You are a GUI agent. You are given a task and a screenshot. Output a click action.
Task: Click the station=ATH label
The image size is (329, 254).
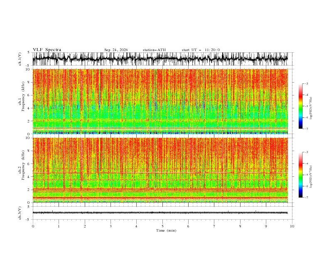coord(154,50)
